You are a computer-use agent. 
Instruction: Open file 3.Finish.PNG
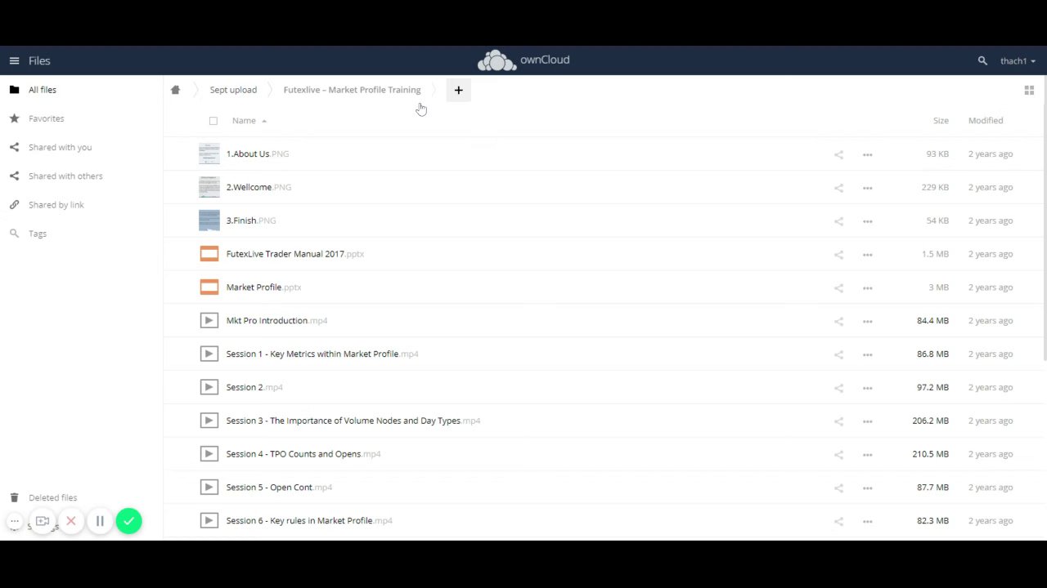click(x=251, y=220)
